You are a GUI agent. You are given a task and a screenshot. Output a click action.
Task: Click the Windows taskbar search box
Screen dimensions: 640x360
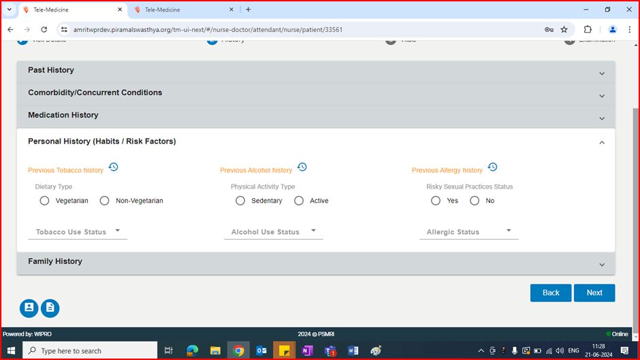(x=90, y=350)
